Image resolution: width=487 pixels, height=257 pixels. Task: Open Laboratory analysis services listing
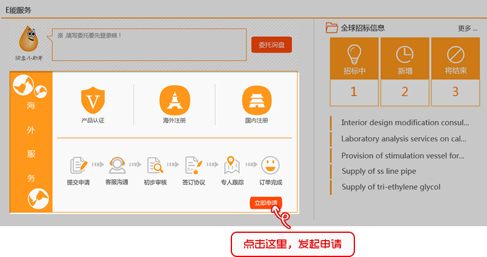[403, 138]
